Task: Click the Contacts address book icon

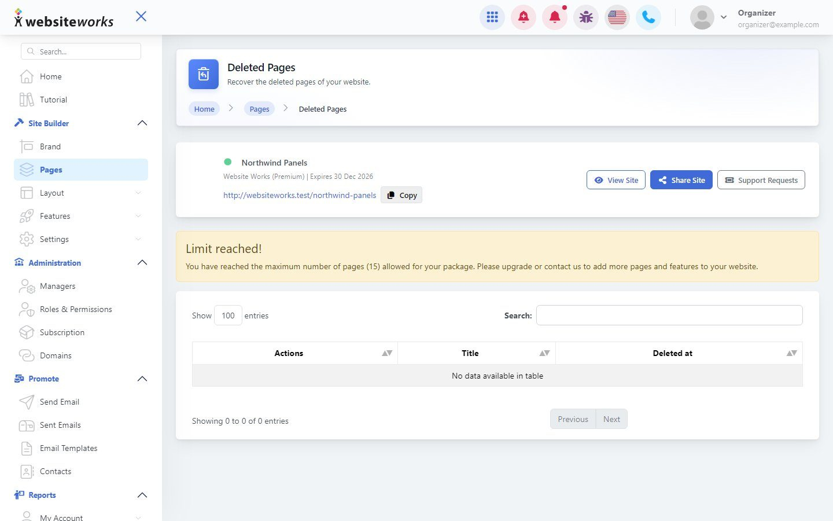Action: tap(27, 471)
